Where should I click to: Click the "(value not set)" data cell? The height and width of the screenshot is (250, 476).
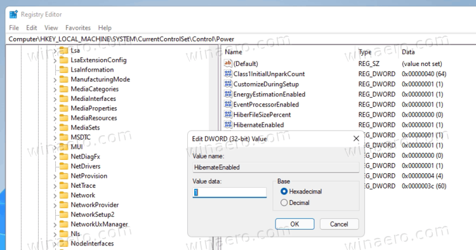(422, 63)
